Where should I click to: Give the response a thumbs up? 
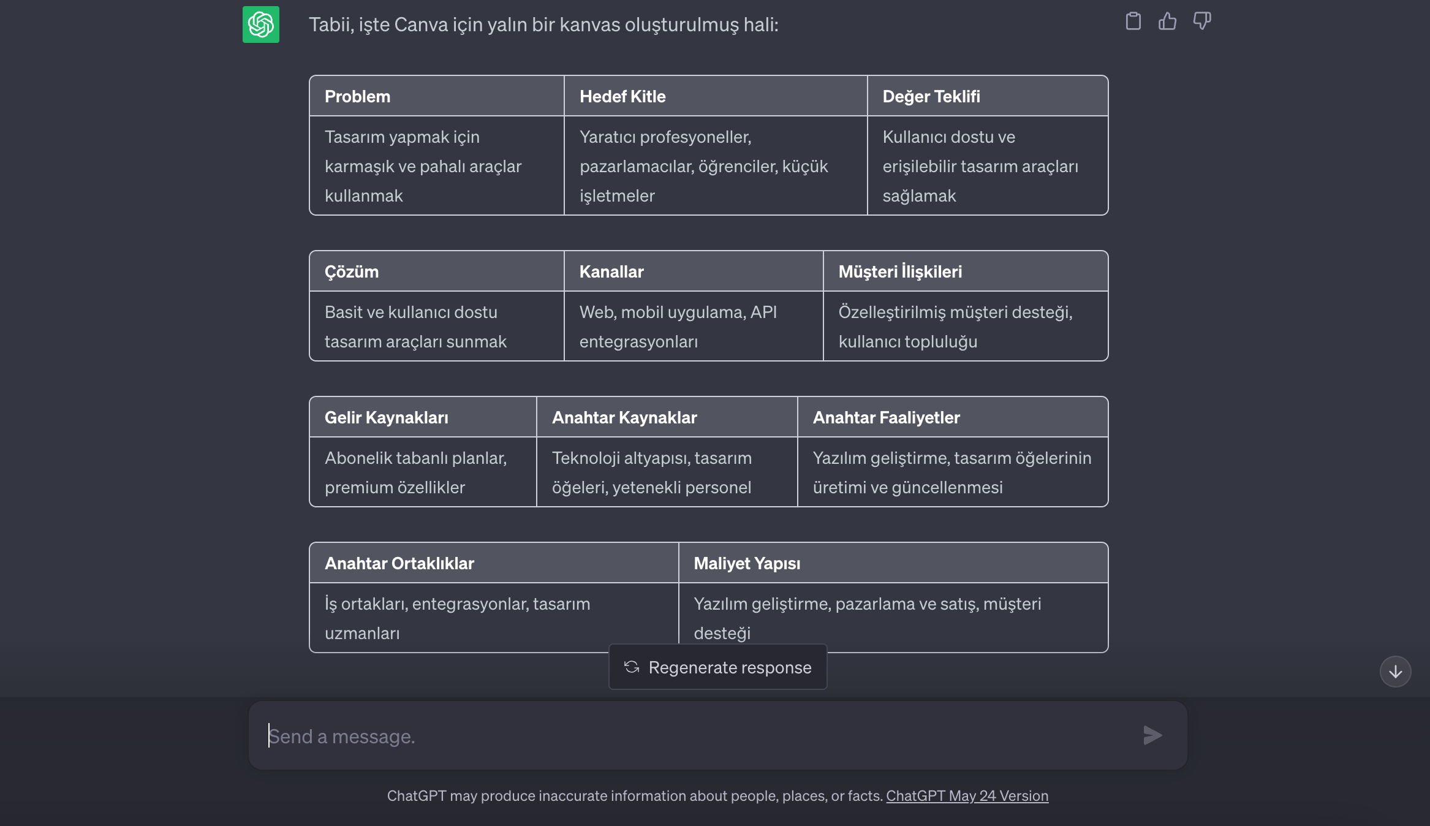coord(1167,21)
